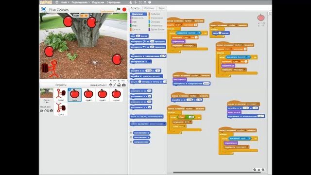Switch to the Костюмы tab
Image resolution: width=311 pixels, height=175 pixels.
pos(149,8)
